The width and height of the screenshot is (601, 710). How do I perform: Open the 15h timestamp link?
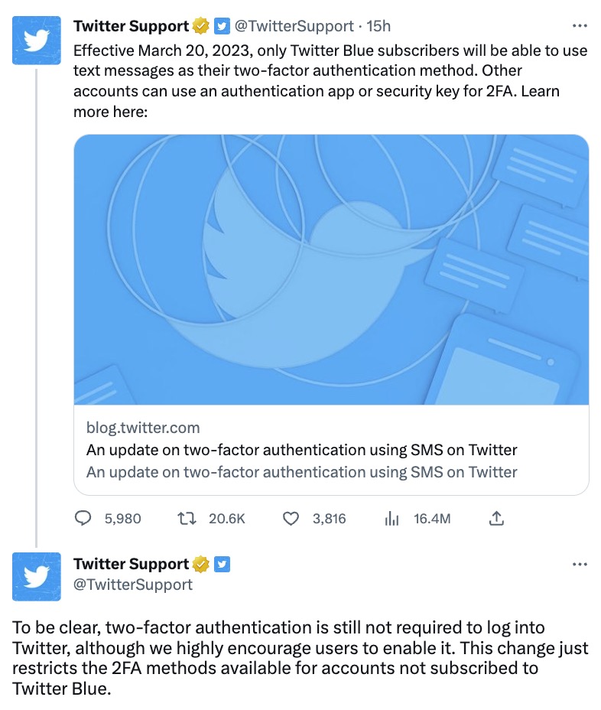pyautogui.click(x=378, y=26)
